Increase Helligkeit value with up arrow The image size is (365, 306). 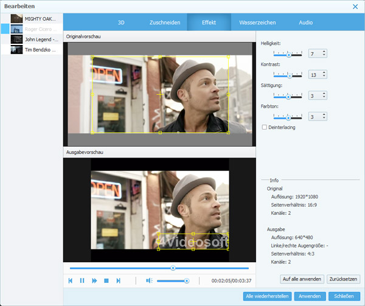[324, 52]
